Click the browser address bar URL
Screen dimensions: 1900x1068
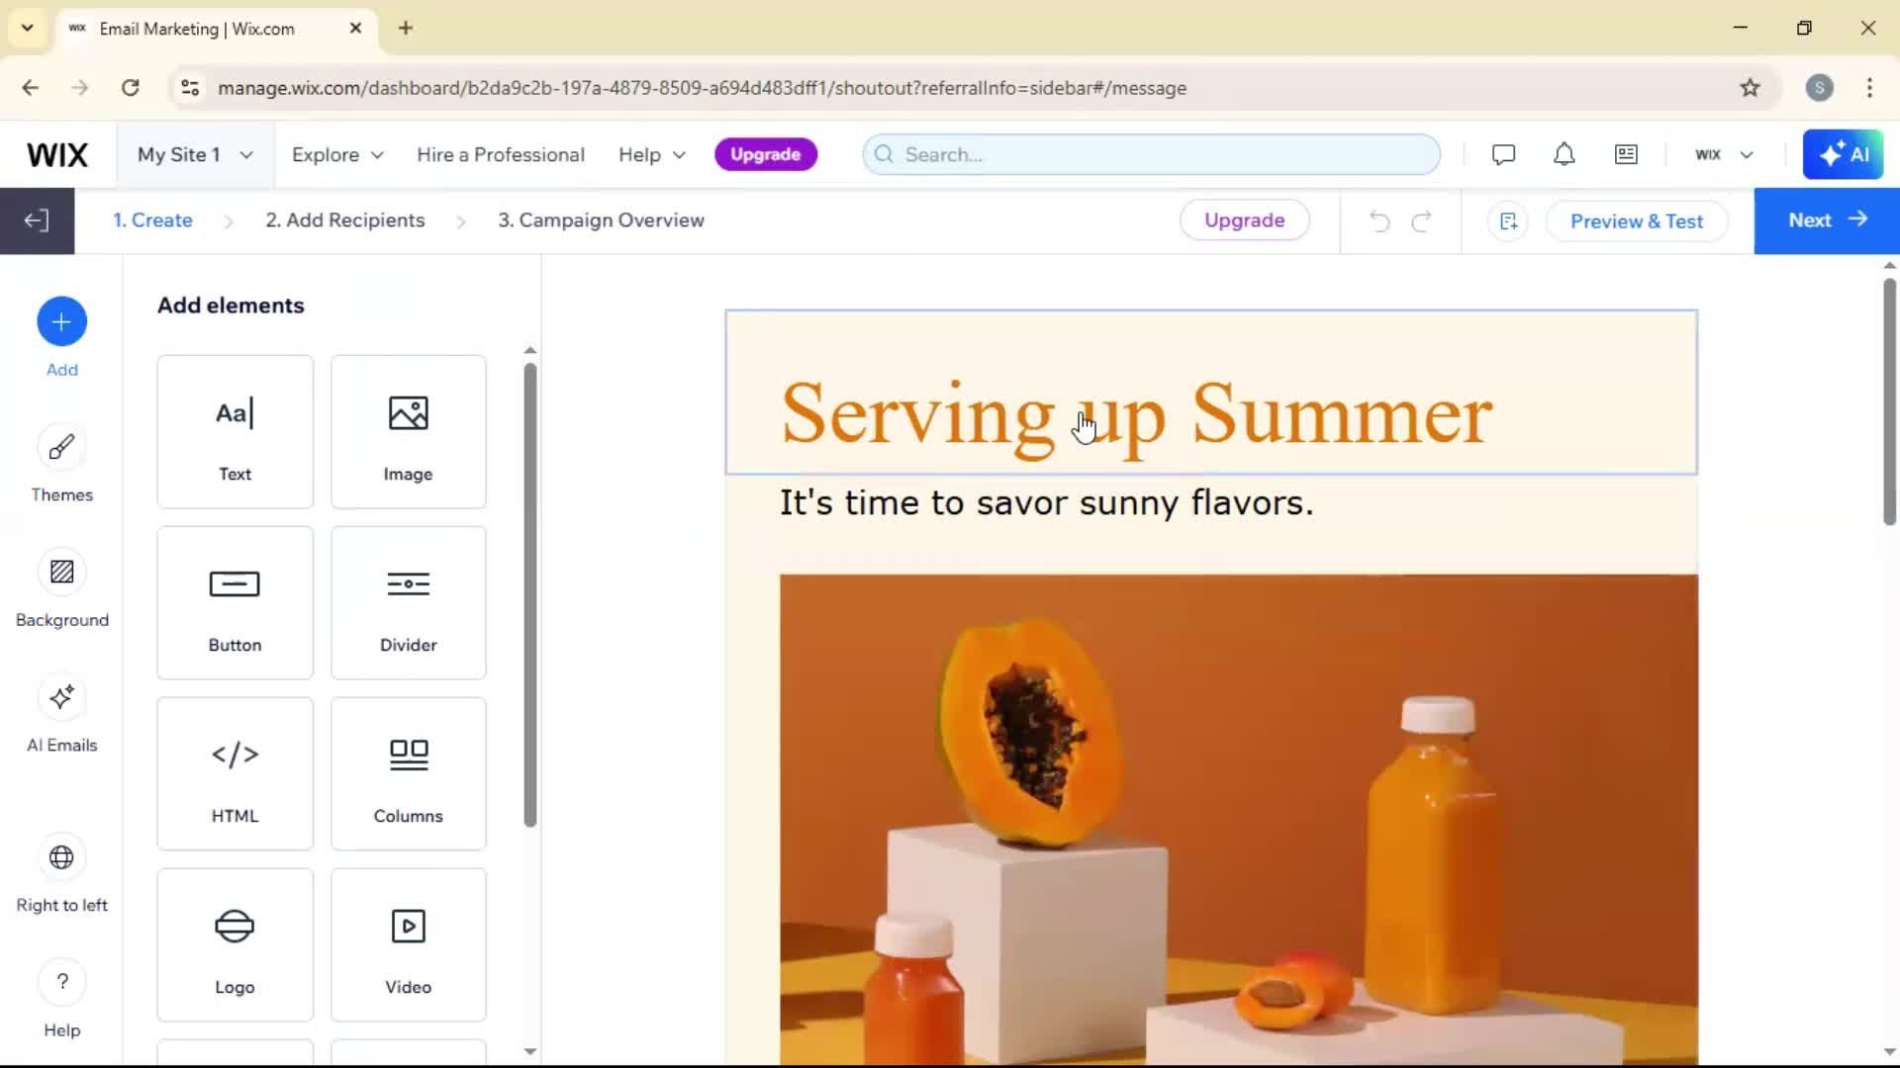point(702,88)
